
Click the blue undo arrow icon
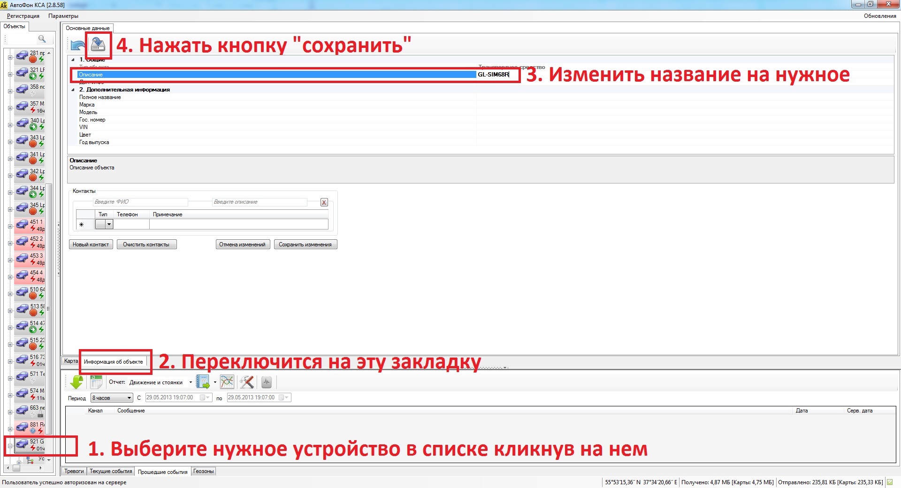(77, 45)
